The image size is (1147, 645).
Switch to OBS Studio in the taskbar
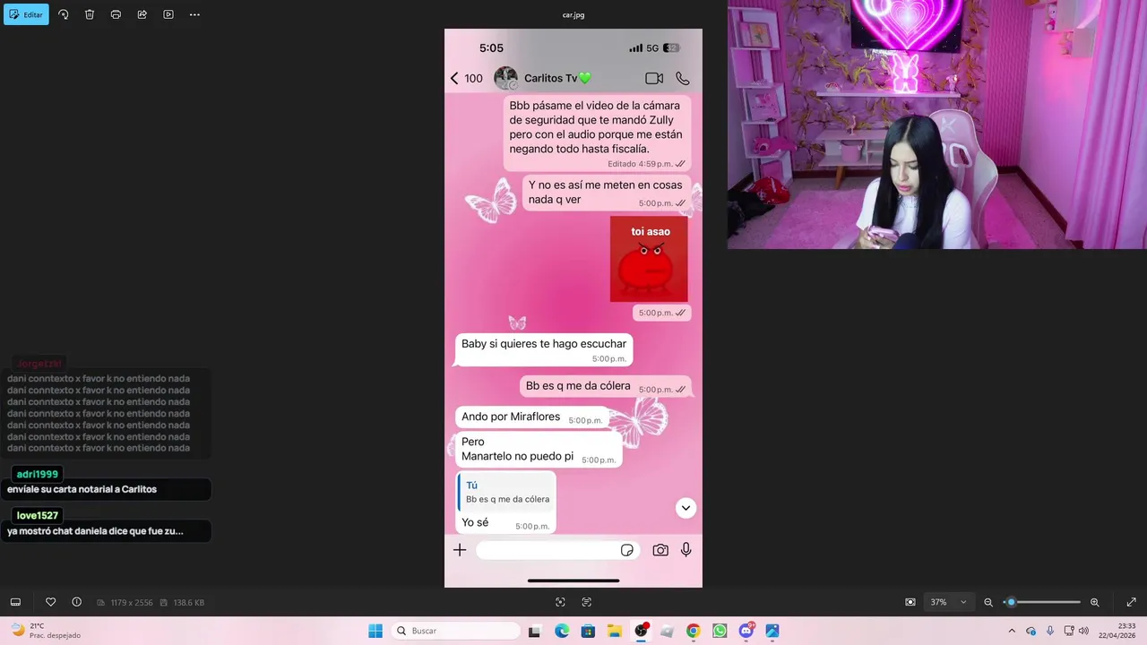tap(641, 631)
